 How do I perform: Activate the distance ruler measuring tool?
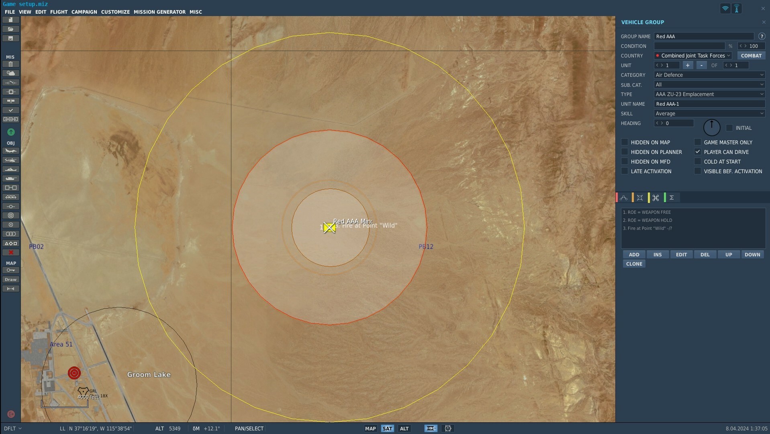point(11,289)
